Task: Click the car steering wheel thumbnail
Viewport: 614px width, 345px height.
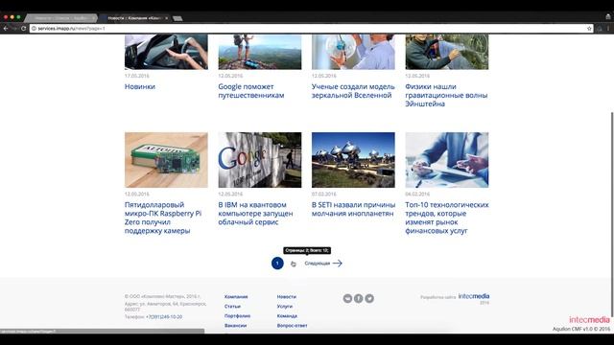Action: click(166, 52)
